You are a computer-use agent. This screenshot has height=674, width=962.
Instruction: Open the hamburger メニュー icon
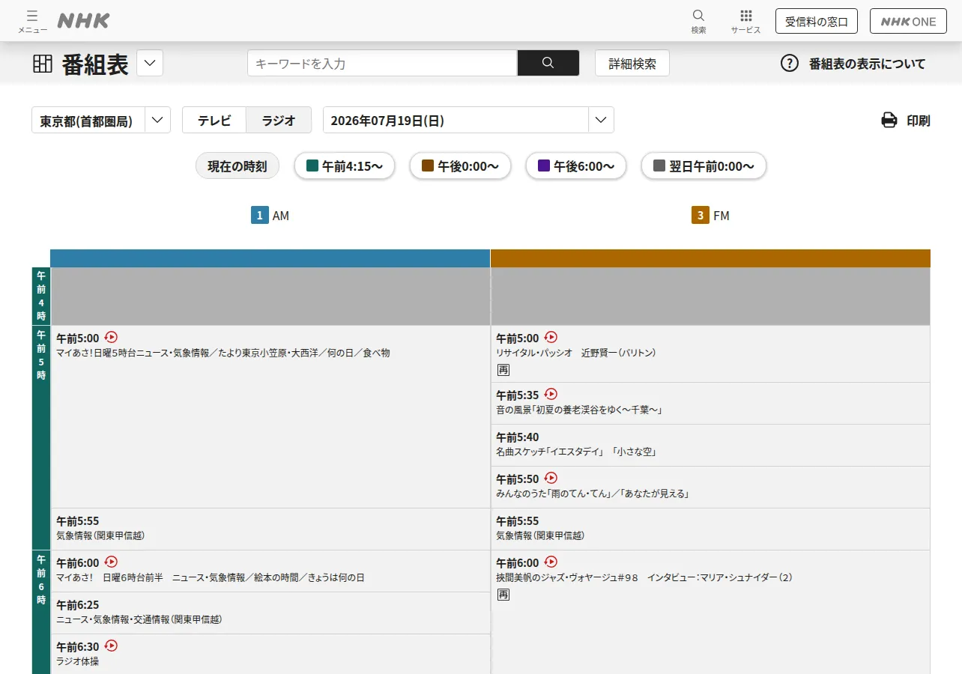[32, 21]
